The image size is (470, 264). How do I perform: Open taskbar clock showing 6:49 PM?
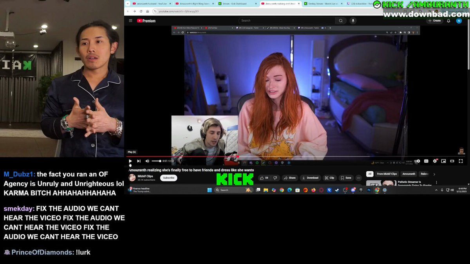click(461, 190)
